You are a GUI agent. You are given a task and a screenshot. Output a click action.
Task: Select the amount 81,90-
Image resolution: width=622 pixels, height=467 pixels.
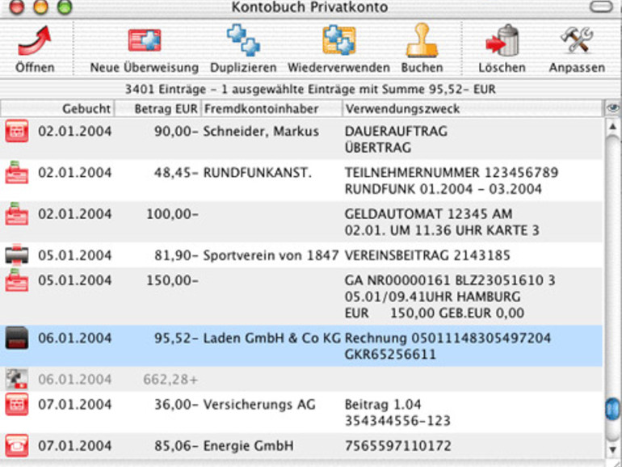tap(176, 255)
